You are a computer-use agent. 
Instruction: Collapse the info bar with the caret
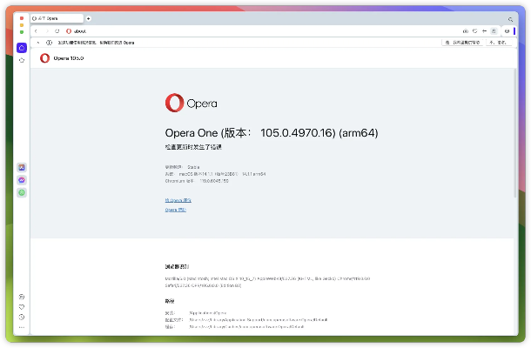pyautogui.click(x=38, y=43)
